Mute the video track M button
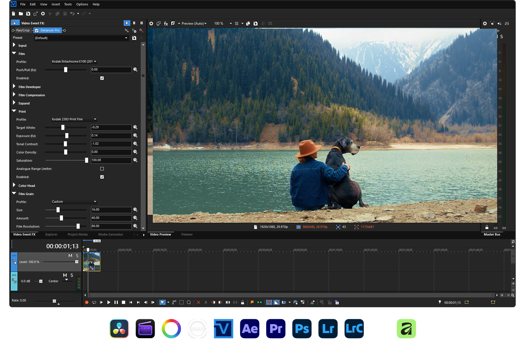This screenshot has height=344, width=525. point(70,256)
